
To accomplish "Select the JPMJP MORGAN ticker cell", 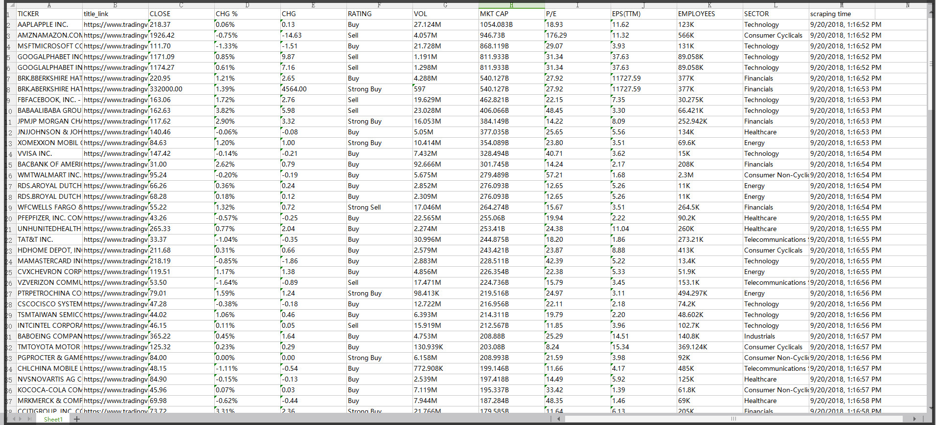I will point(49,121).
